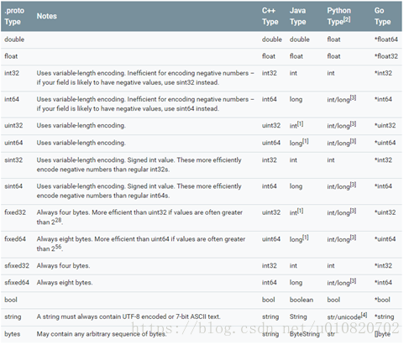This screenshot has height=345, width=409.
Task: Select 'fixed64' in the .proto Type column
Action: pos(15,239)
